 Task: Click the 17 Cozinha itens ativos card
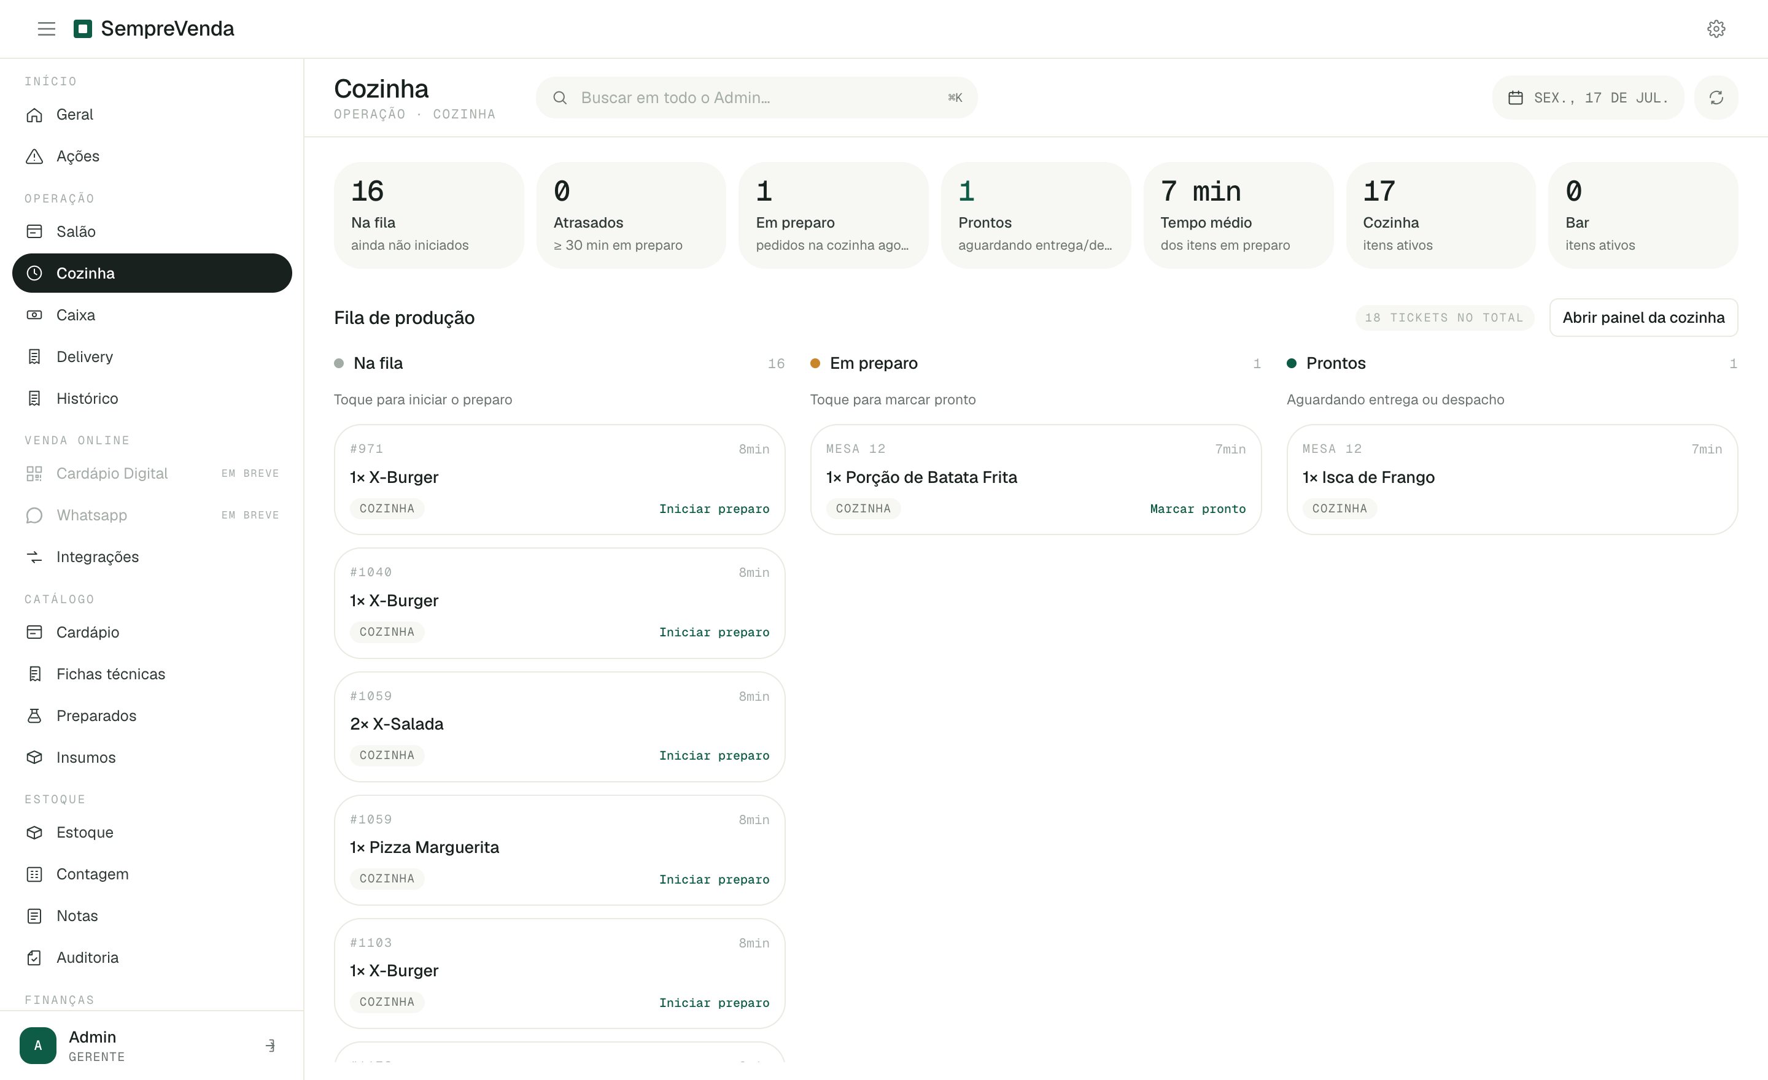point(1440,215)
